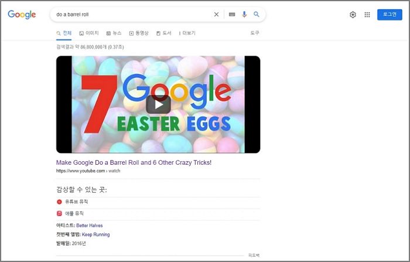Start voice search with the microphone icon

[244, 15]
